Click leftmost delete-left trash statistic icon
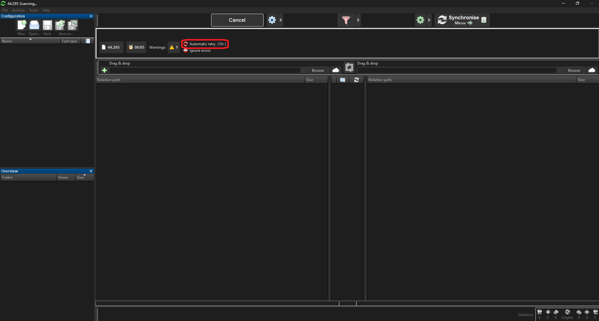 coord(539,312)
